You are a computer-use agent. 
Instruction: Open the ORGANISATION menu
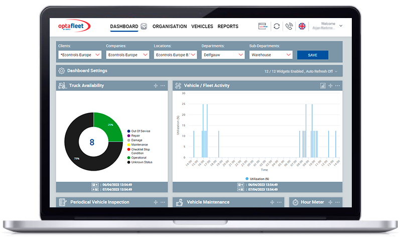pyautogui.click(x=170, y=26)
